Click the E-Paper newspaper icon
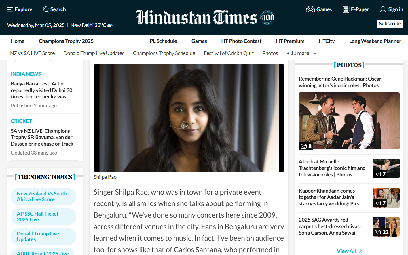Screen dimensions: 408x255 tap(346, 9)
